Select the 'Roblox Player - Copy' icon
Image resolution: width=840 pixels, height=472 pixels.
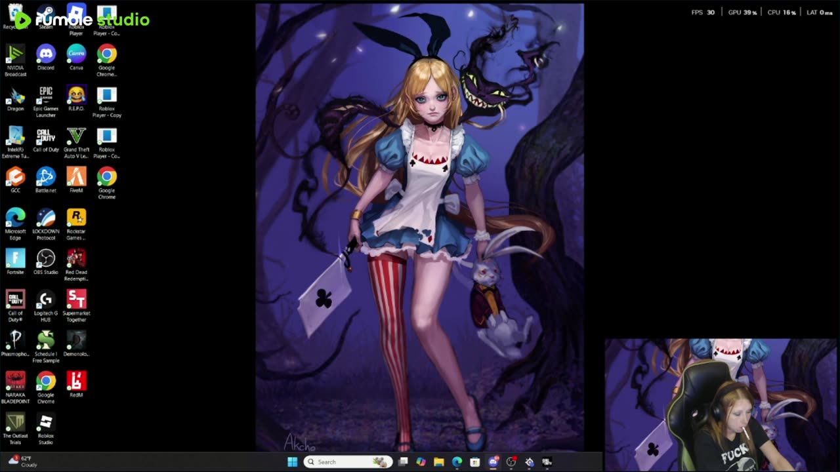(107, 102)
